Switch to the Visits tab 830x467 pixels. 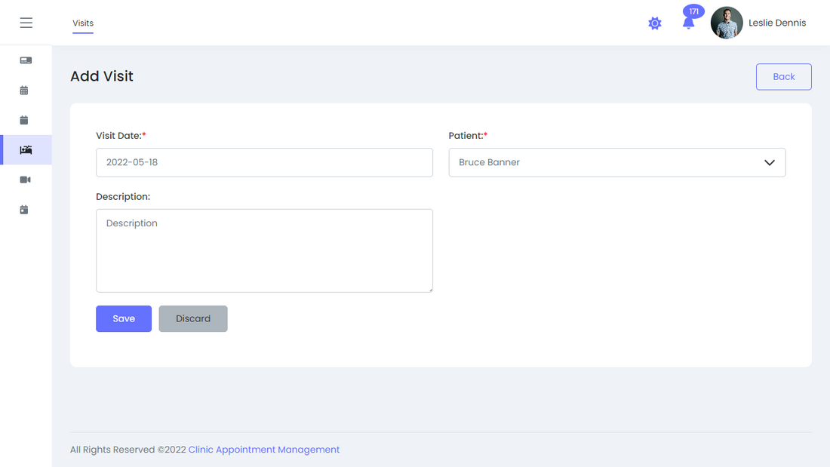tap(83, 23)
